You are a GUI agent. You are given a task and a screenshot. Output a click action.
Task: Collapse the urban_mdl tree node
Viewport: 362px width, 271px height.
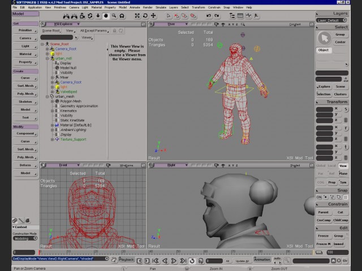point(48,59)
